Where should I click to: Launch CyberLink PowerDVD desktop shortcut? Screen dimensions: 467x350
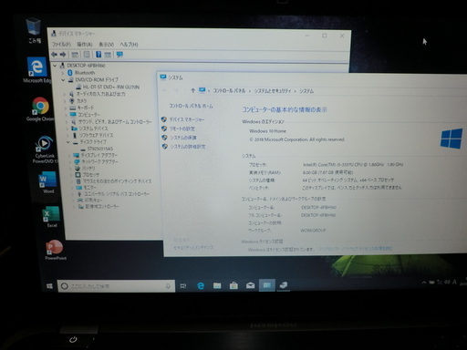(x=45, y=149)
